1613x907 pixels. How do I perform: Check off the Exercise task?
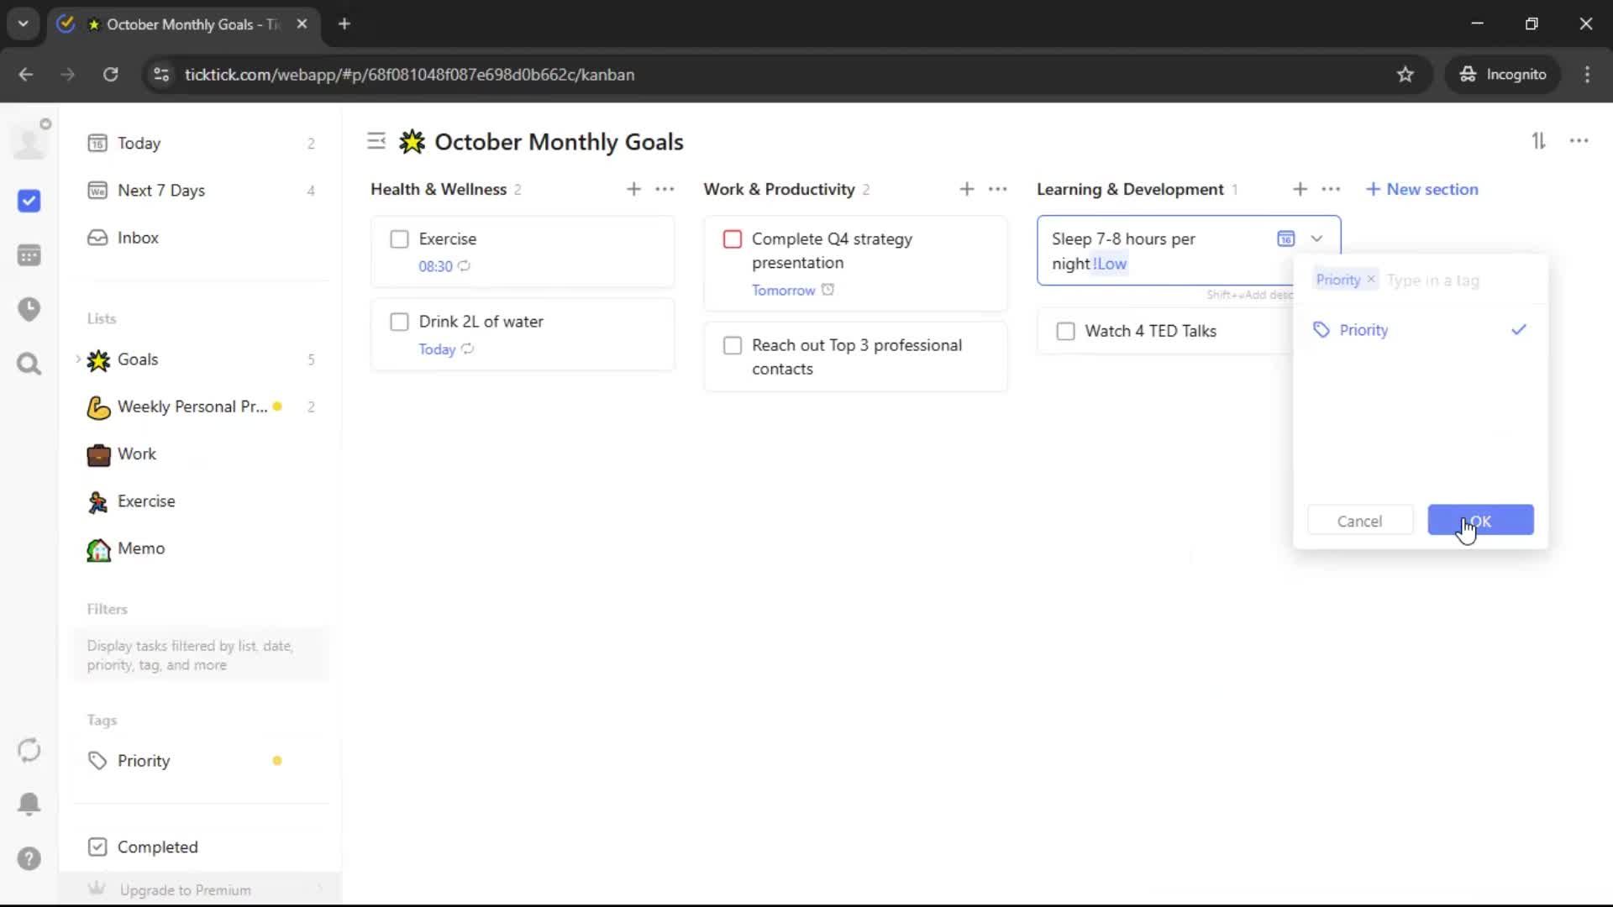[399, 239]
